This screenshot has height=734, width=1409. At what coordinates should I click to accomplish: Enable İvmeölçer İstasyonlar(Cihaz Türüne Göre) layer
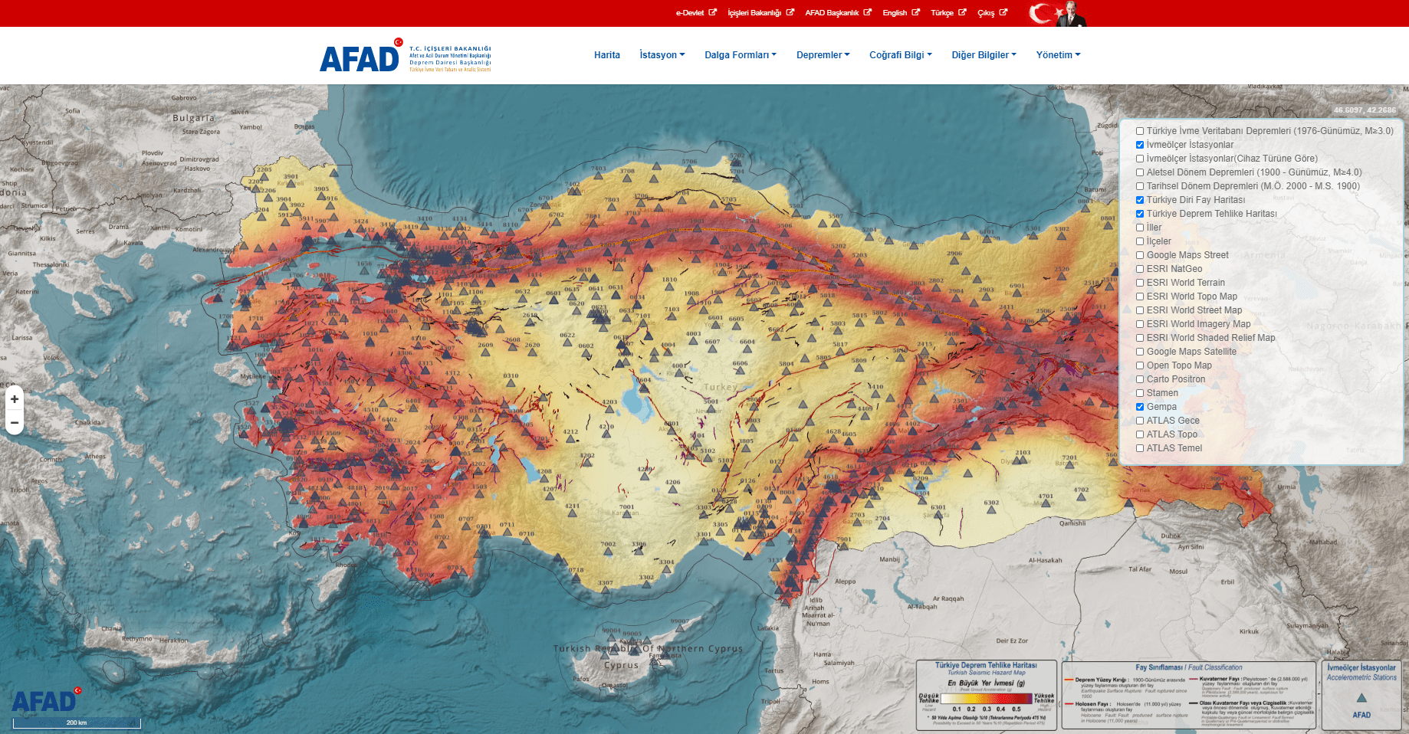click(x=1140, y=159)
